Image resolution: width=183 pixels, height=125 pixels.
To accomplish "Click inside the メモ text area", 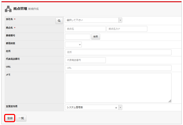I will click(x=118, y=88).
